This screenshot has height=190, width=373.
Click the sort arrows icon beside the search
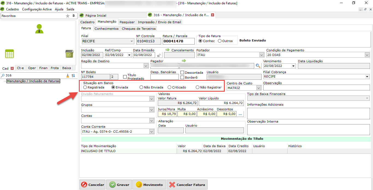pos(73,76)
